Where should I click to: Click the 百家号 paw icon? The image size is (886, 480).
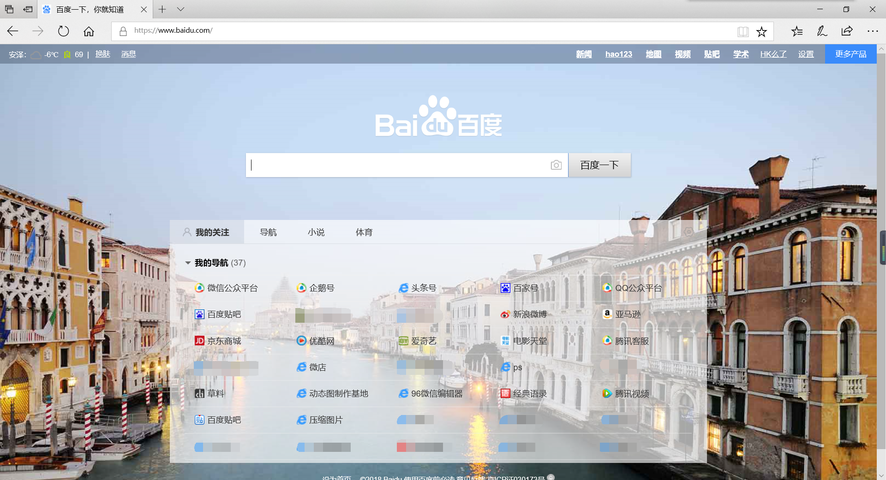click(505, 288)
